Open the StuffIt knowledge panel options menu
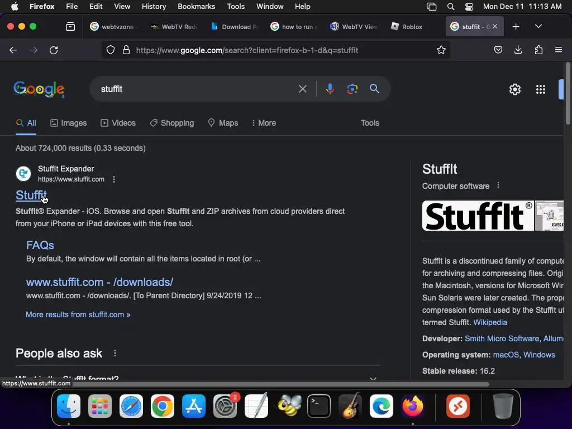The height and width of the screenshot is (429, 572). pyautogui.click(x=498, y=185)
